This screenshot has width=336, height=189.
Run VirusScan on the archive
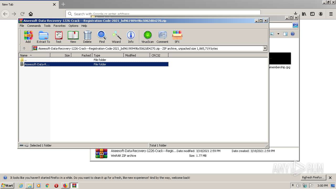click(148, 37)
